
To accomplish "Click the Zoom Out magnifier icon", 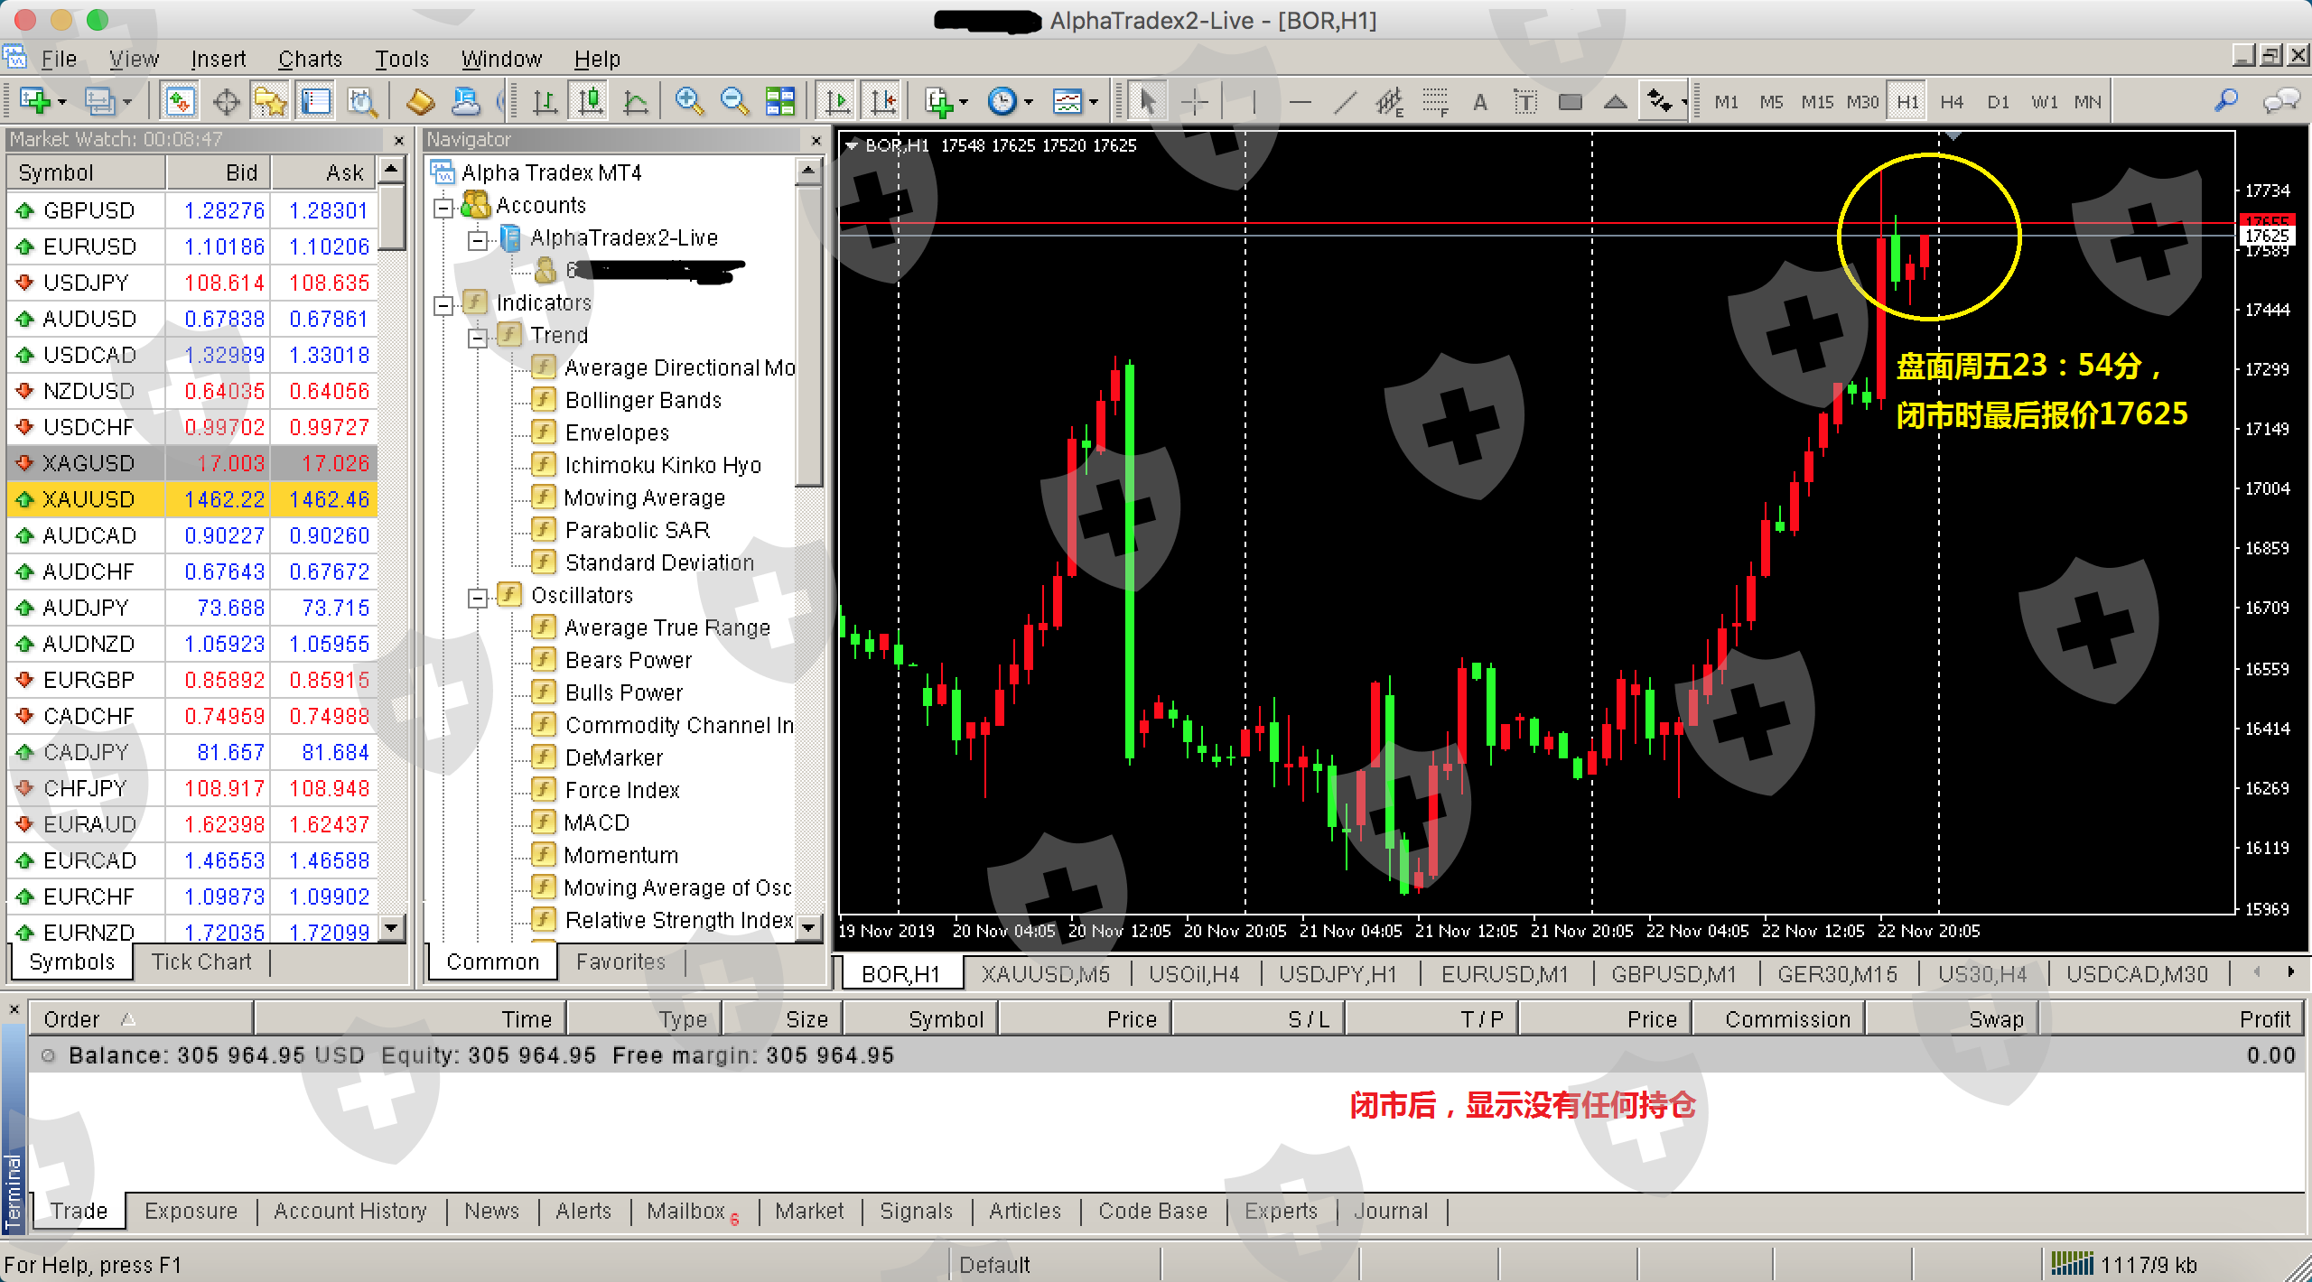I will click(734, 101).
